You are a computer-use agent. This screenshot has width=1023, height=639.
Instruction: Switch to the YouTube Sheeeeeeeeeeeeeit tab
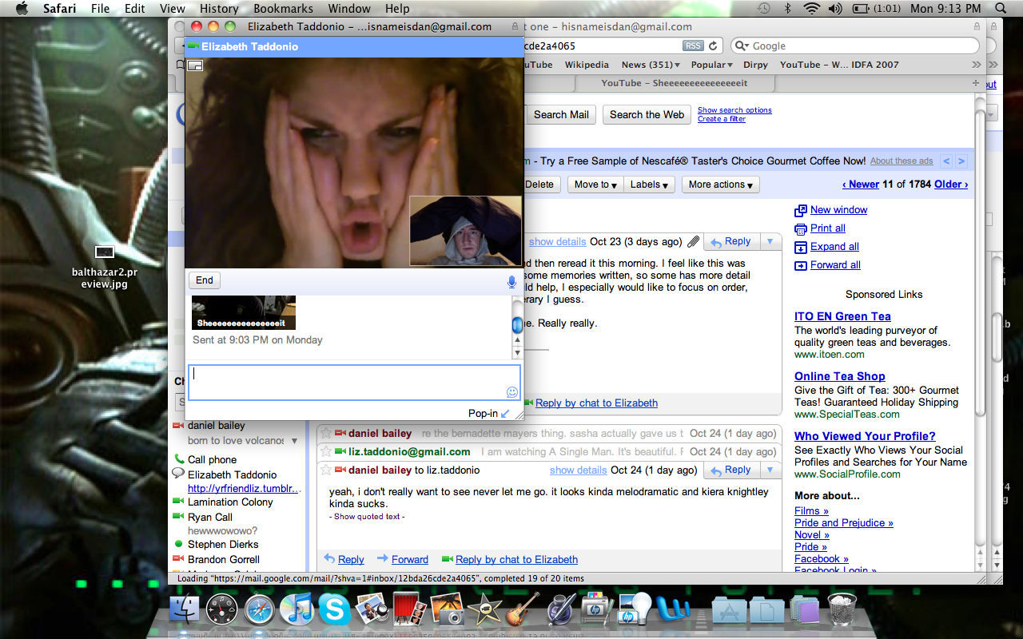coord(675,83)
